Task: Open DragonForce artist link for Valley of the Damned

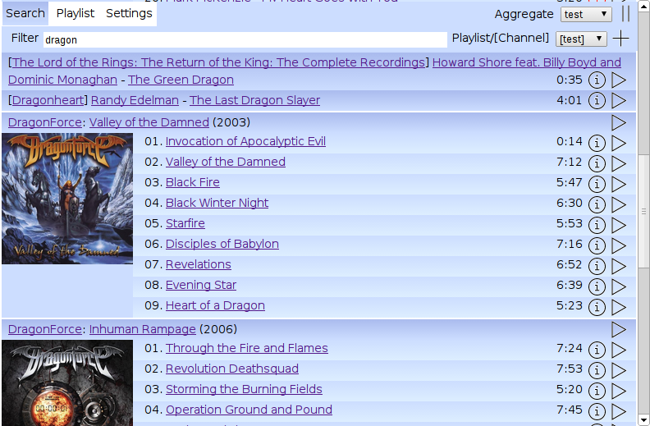Action: coord(45,122)
